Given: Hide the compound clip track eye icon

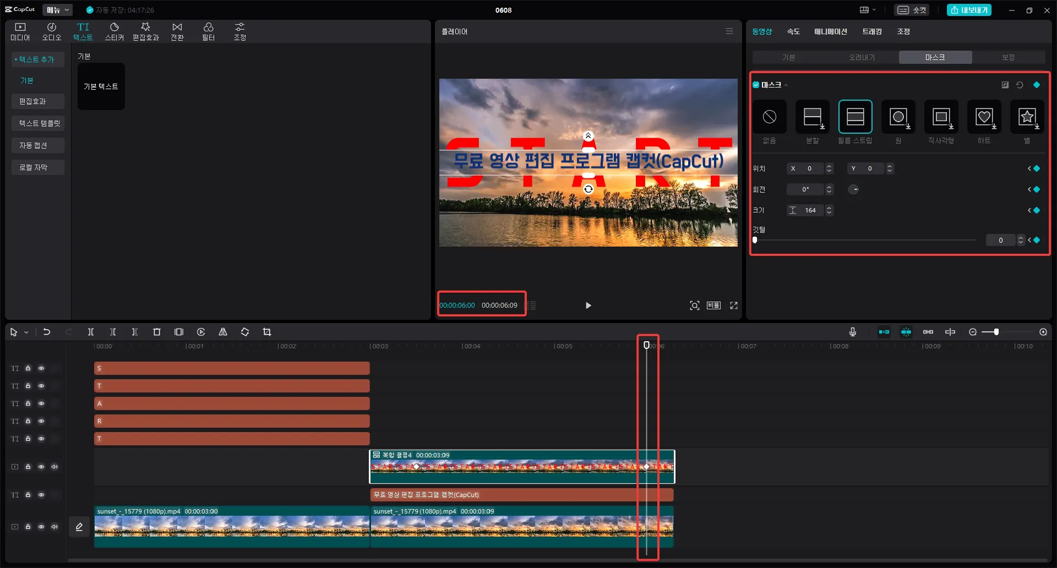Looking at the screenshot, I should (x=41, y=467).
